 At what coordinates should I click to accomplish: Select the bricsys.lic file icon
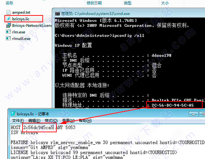[x=8, y=19]
